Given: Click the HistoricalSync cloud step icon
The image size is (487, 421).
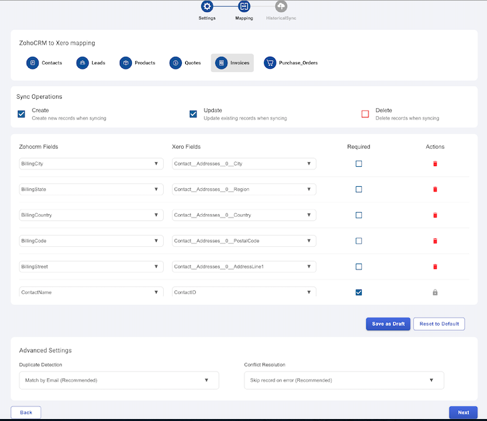Looking at the screenshot, I should click(281, 6).
